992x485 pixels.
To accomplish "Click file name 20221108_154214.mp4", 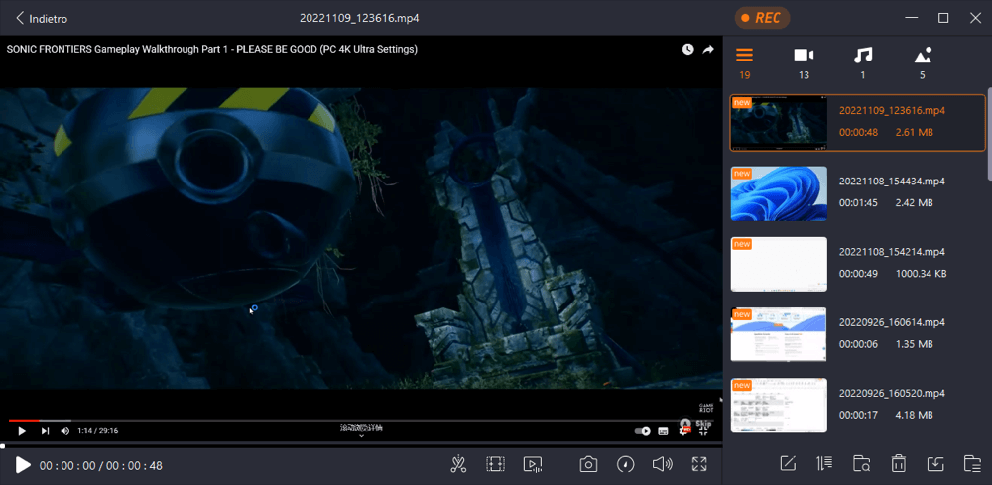I will 892,252.
